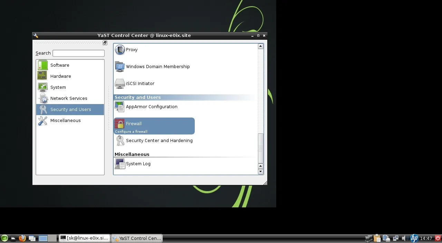
Task: Select the Software category
Action: tap(60, 65)
